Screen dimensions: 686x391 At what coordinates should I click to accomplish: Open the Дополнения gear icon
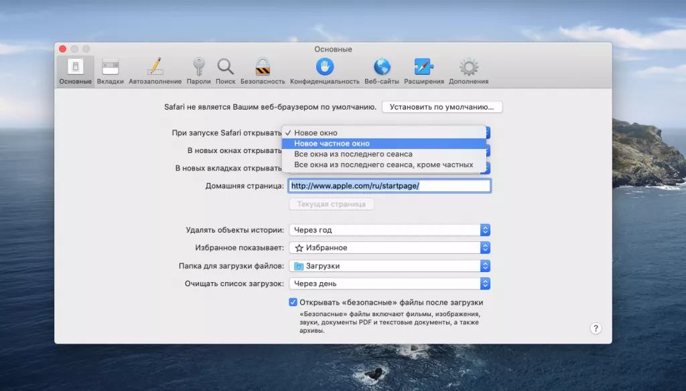tap(468, 68)
